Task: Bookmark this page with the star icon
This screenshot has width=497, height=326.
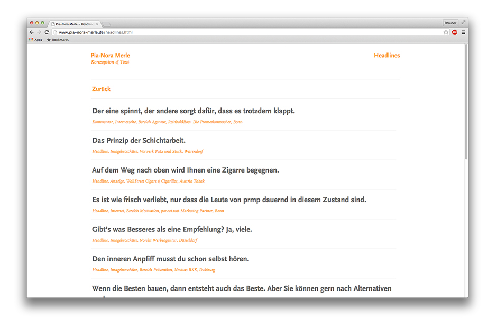Action: tap(446, 32)
